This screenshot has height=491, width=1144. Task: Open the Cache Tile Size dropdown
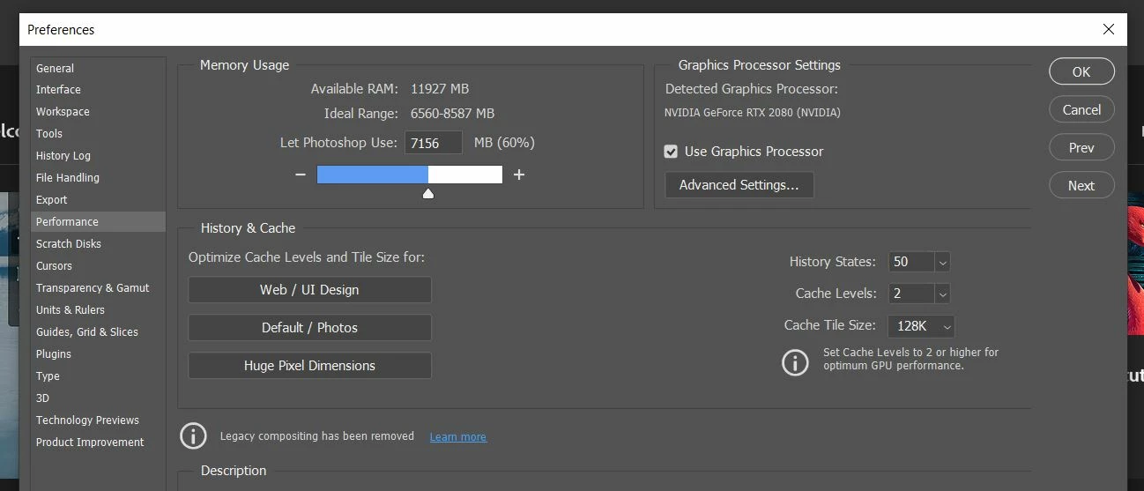click(921, 326)
